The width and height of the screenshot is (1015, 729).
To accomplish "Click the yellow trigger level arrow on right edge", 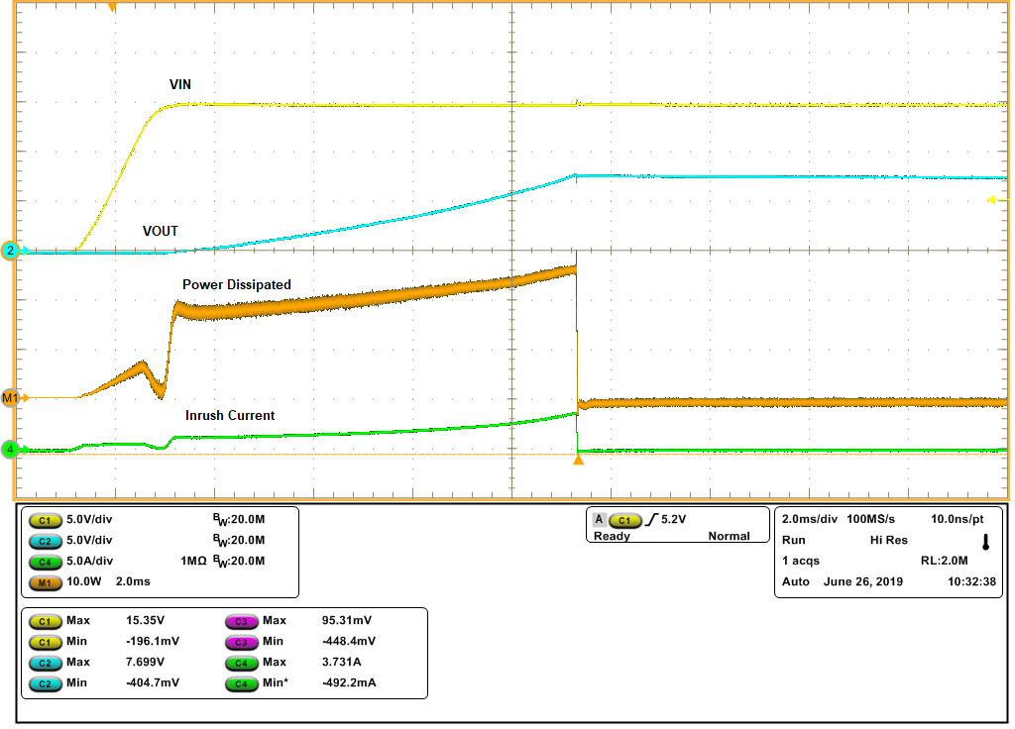I will pos(992,201).
